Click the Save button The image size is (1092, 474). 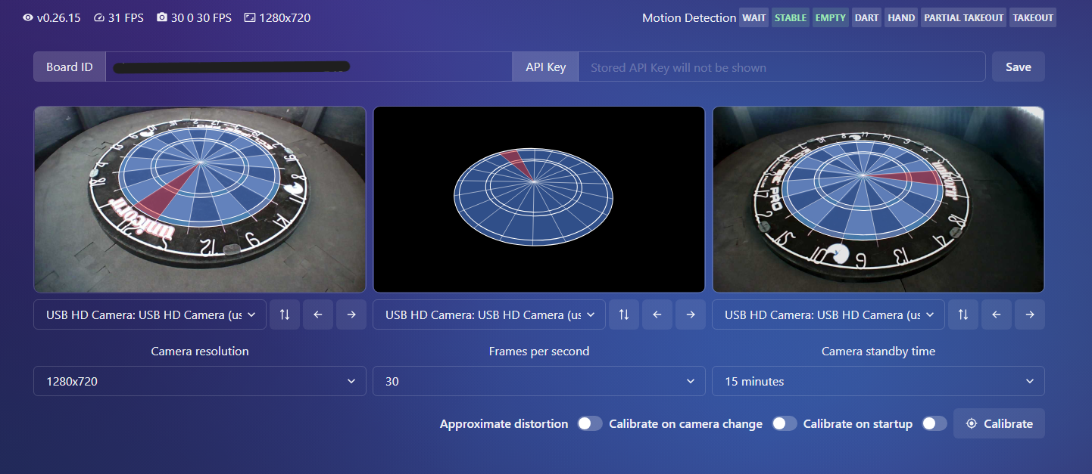tap(1019, 67)
